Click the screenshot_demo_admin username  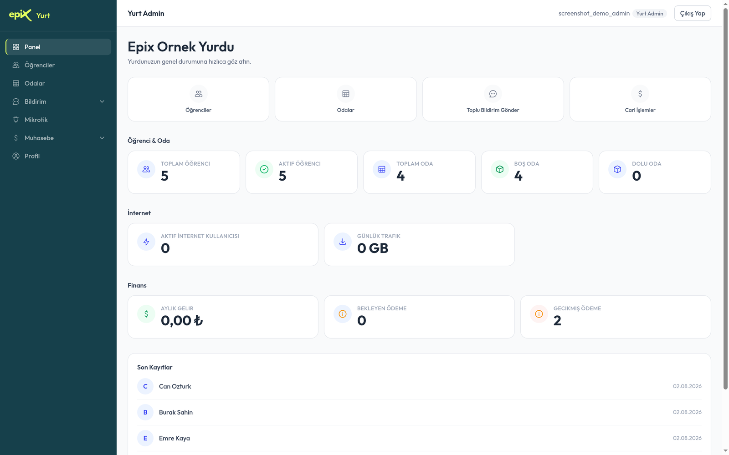click(x=594, y=14)
